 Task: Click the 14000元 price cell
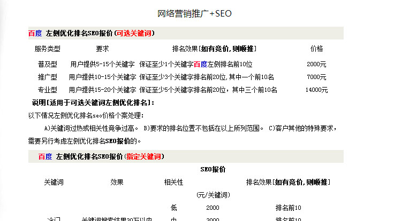(x=316, y=90)
